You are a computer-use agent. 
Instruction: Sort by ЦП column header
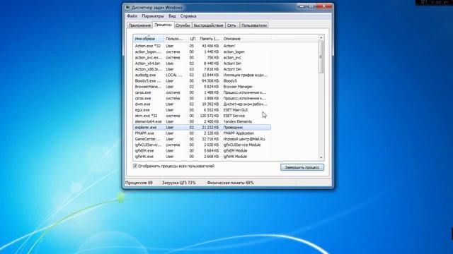[193, 39]
